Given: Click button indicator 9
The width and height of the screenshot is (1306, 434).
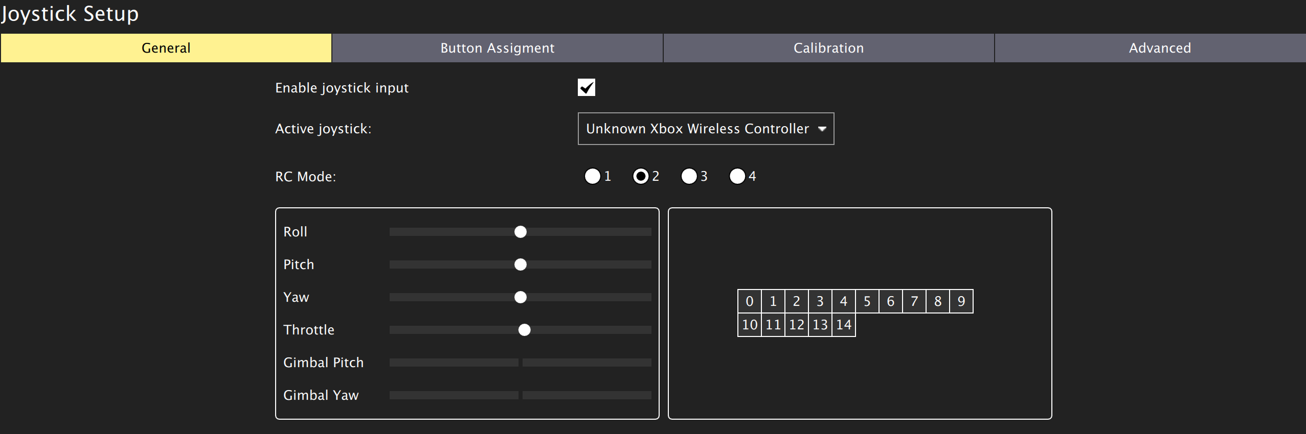Looking at the screenshot, I should point(961,301).
